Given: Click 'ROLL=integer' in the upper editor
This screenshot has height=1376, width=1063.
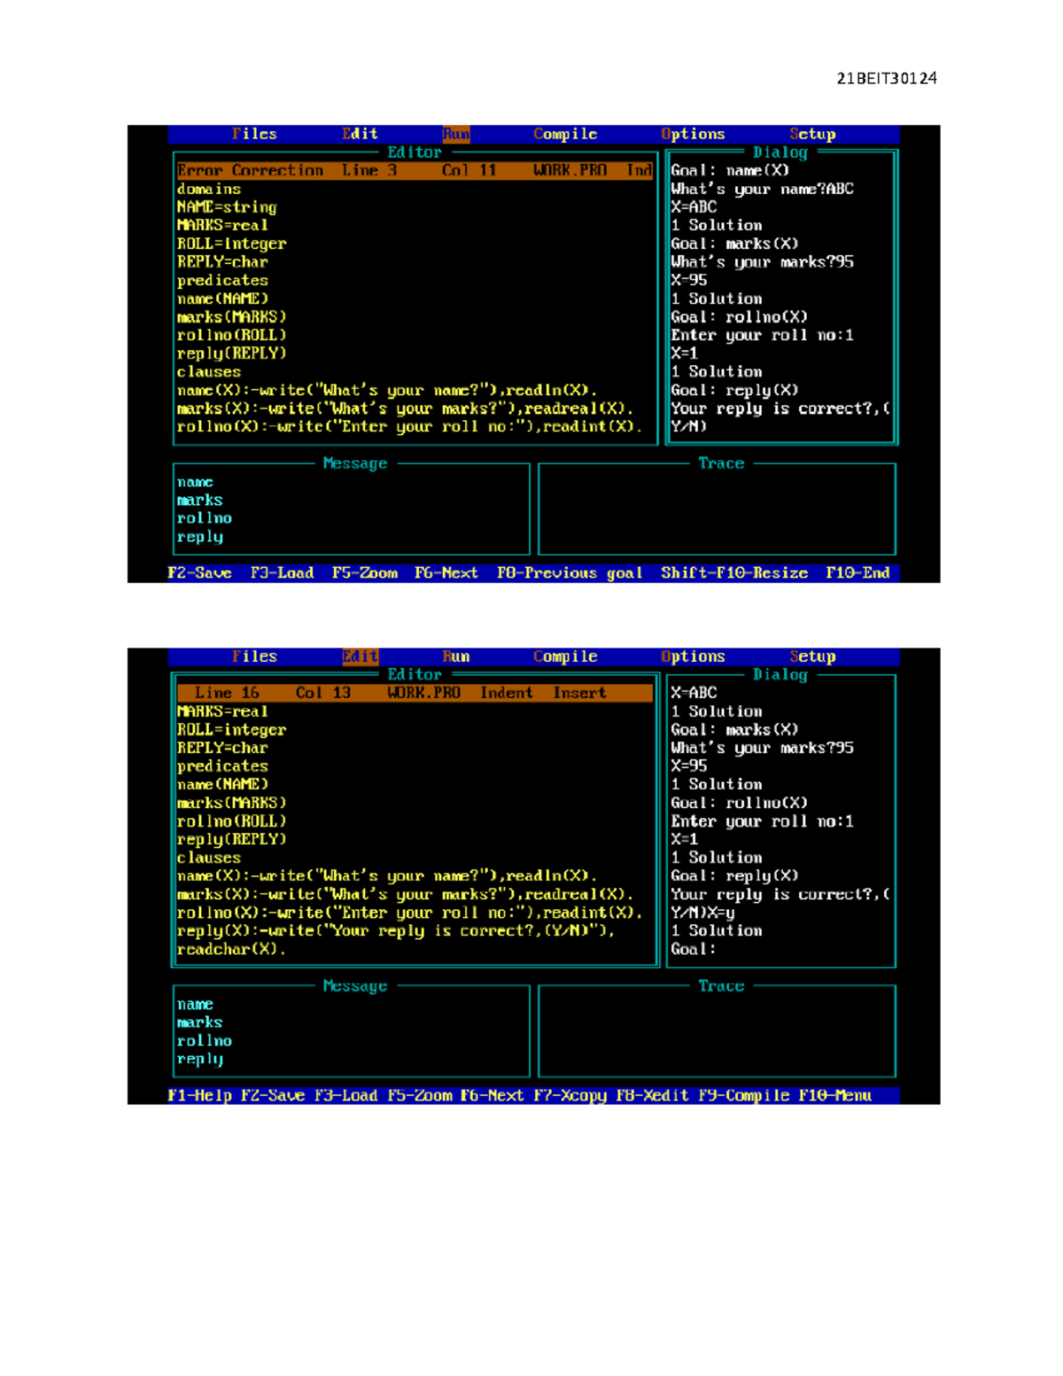Looking at the screenshot, I should pyautogui.click(x=231, y=244).
